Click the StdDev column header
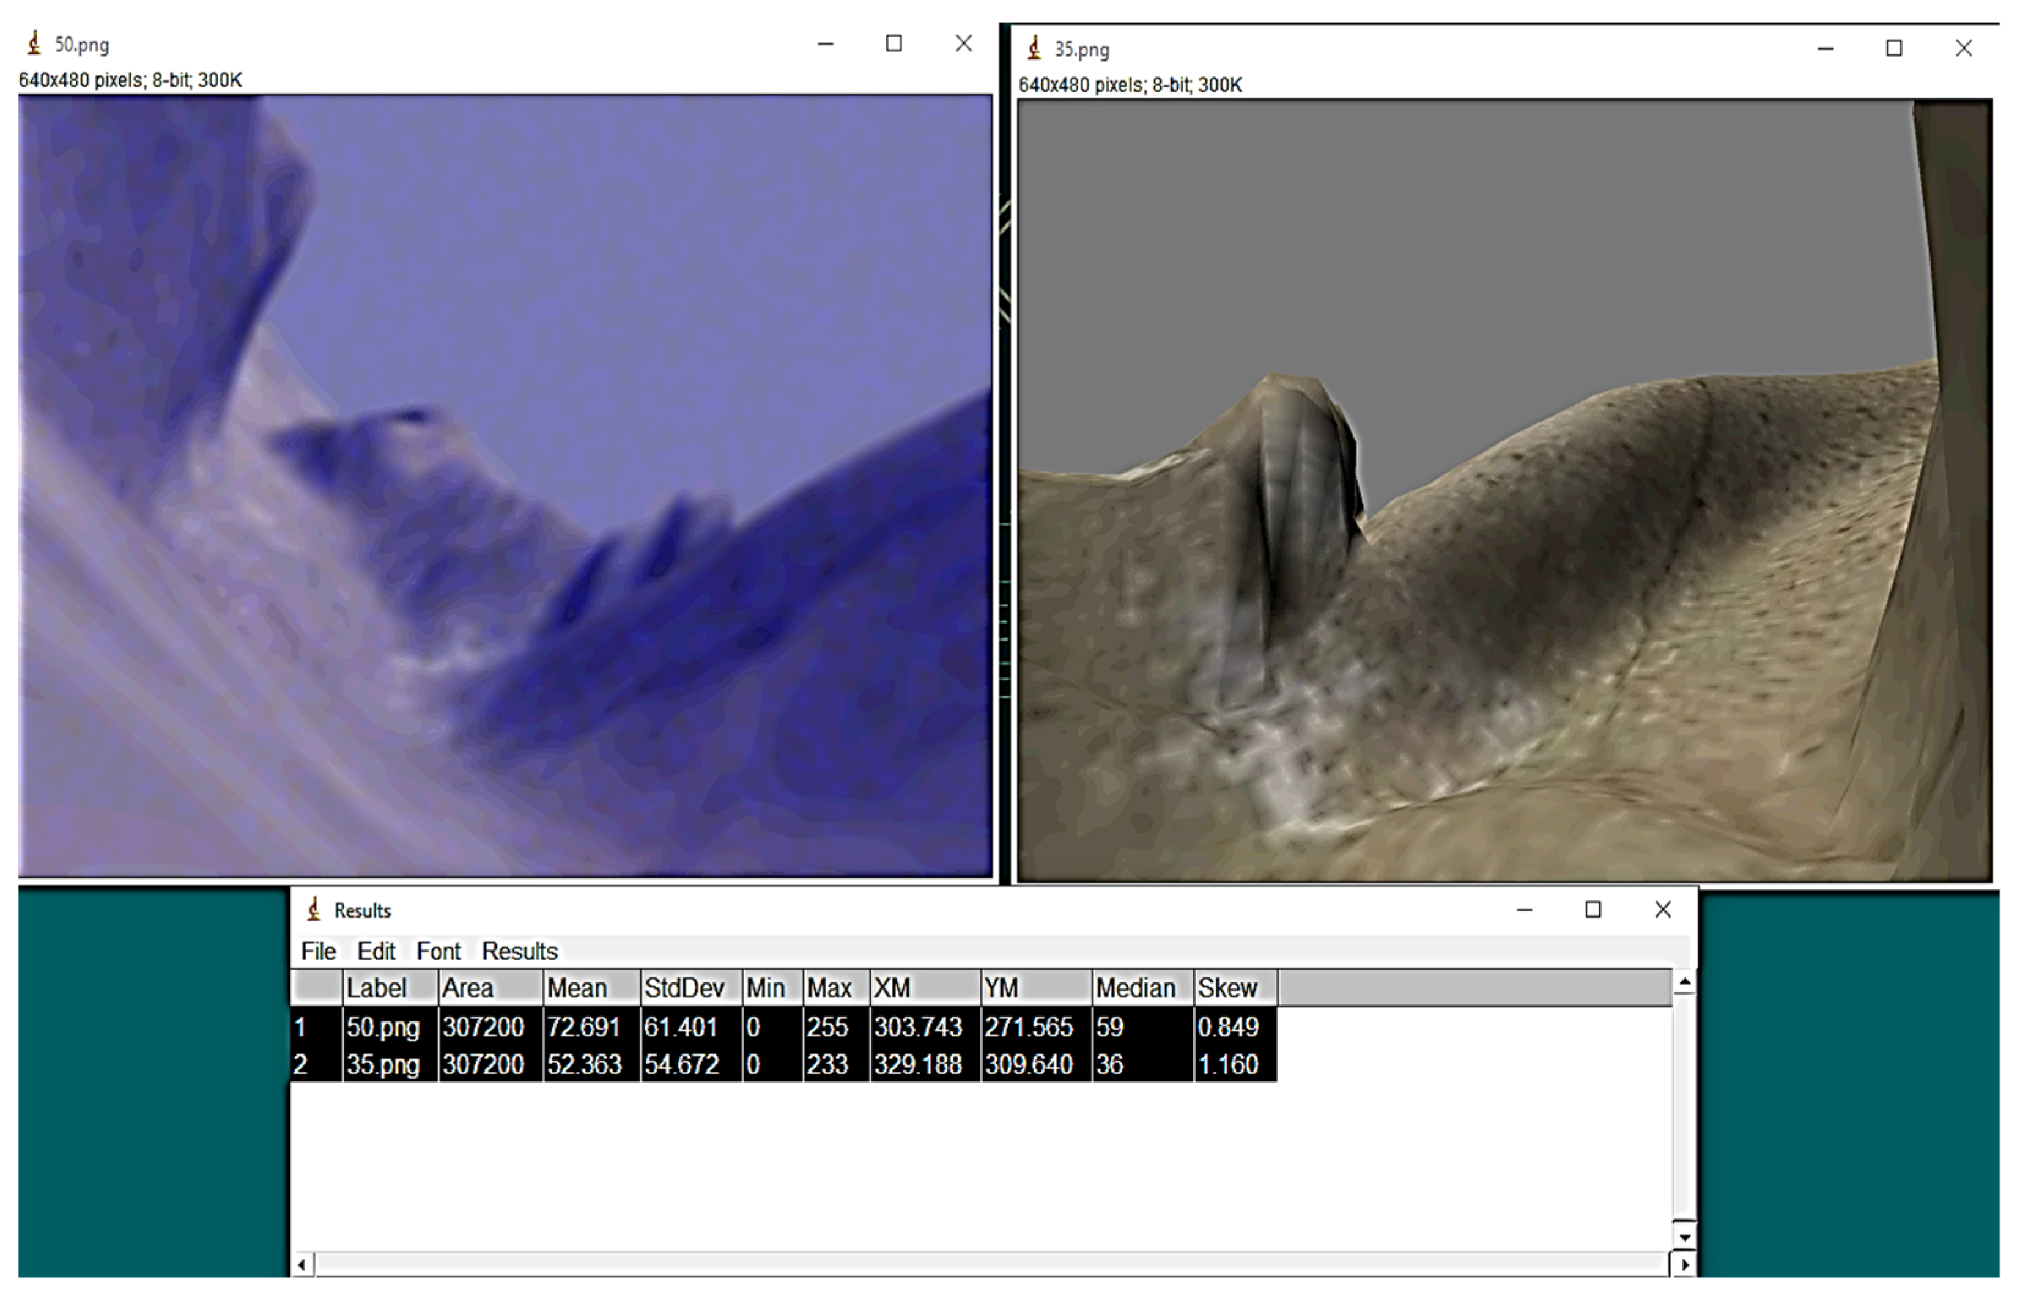The width and height of the screenshot is (2020, 1299). [x=684, y=988]
